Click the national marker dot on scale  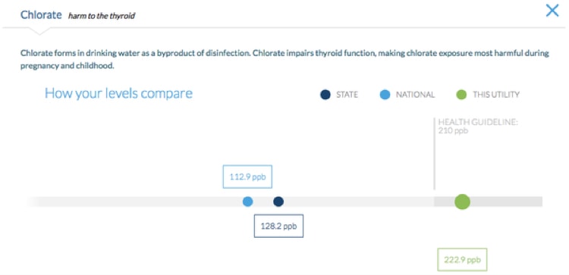coord(248,202)
